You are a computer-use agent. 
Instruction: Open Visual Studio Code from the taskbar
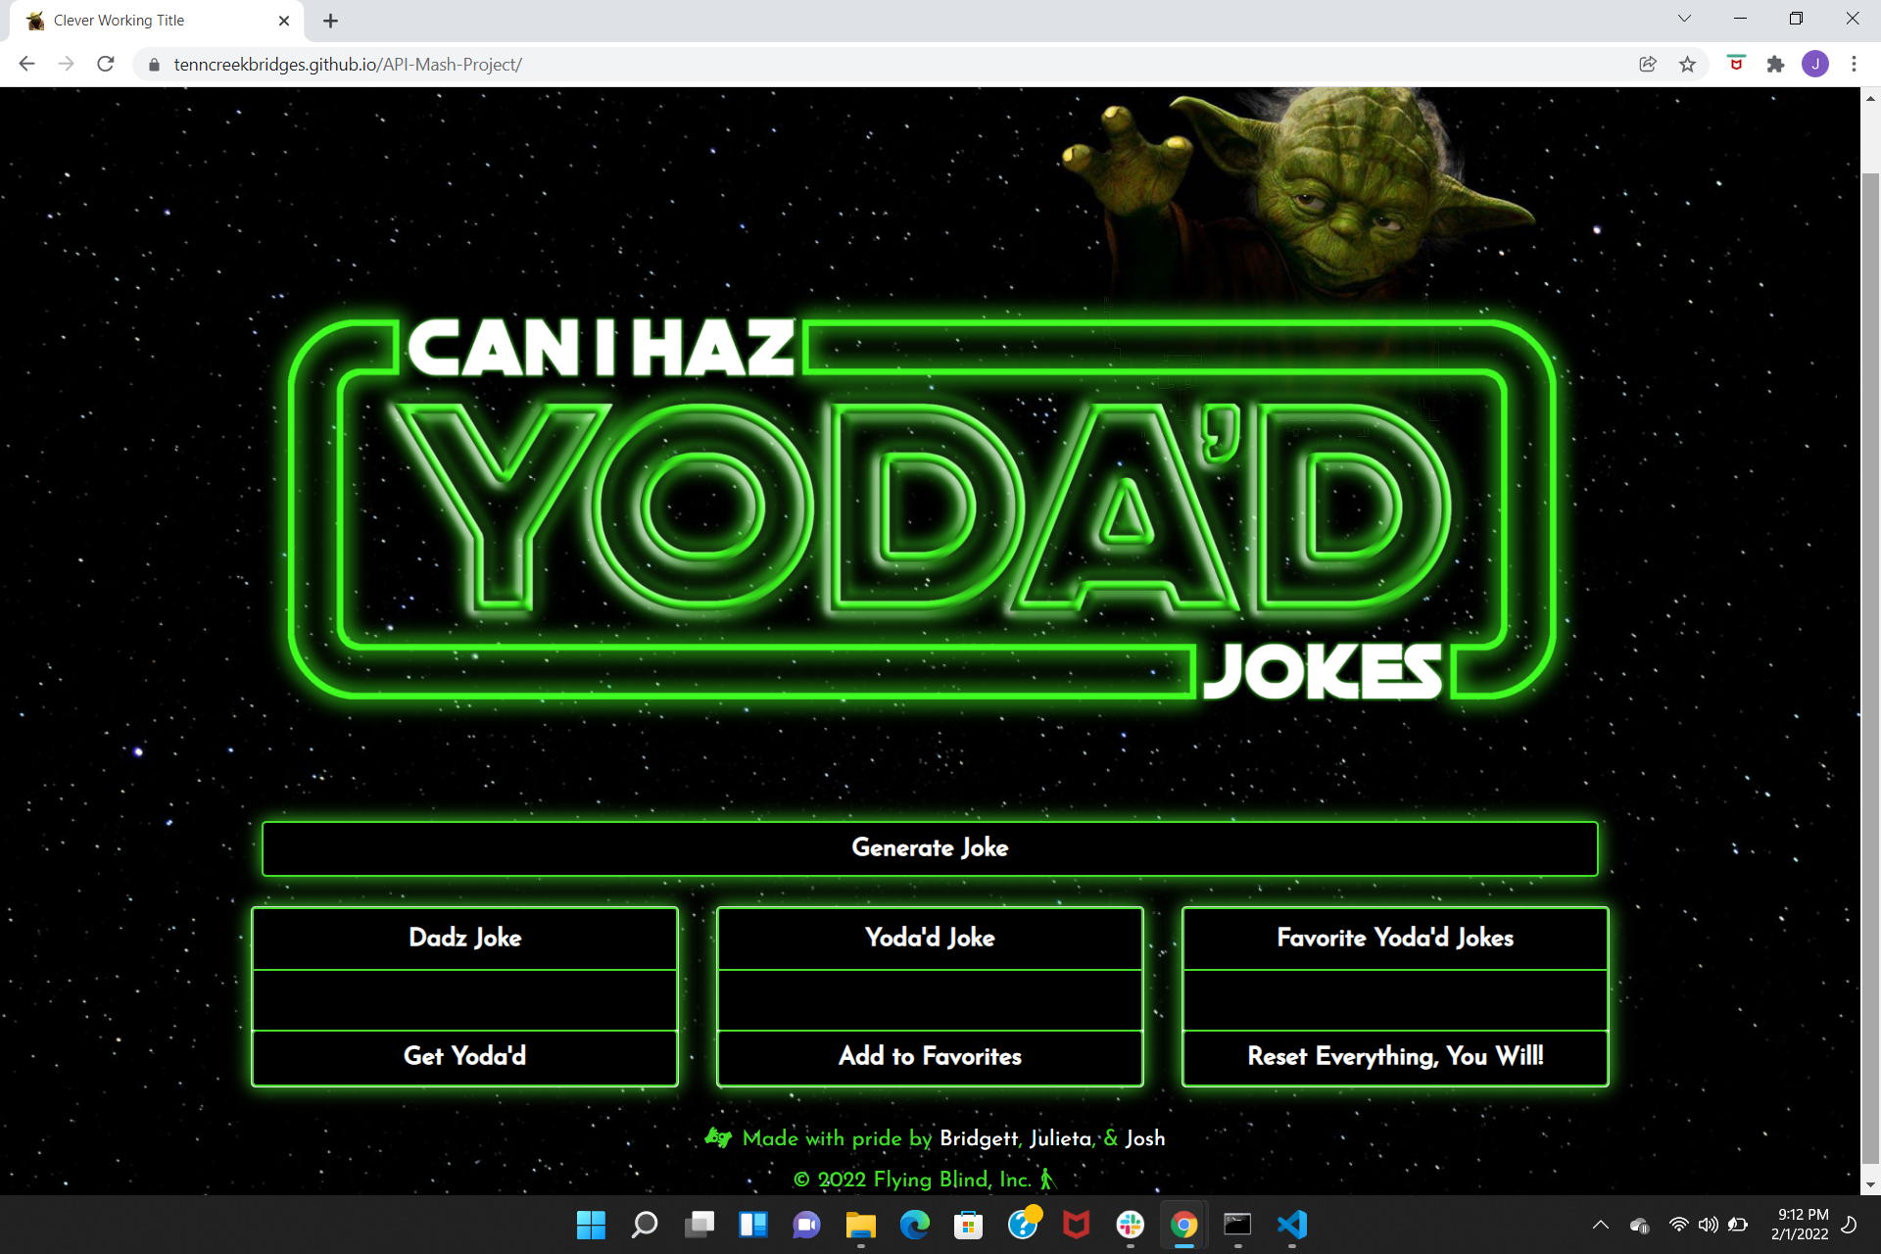(x=1291, y=1226)
